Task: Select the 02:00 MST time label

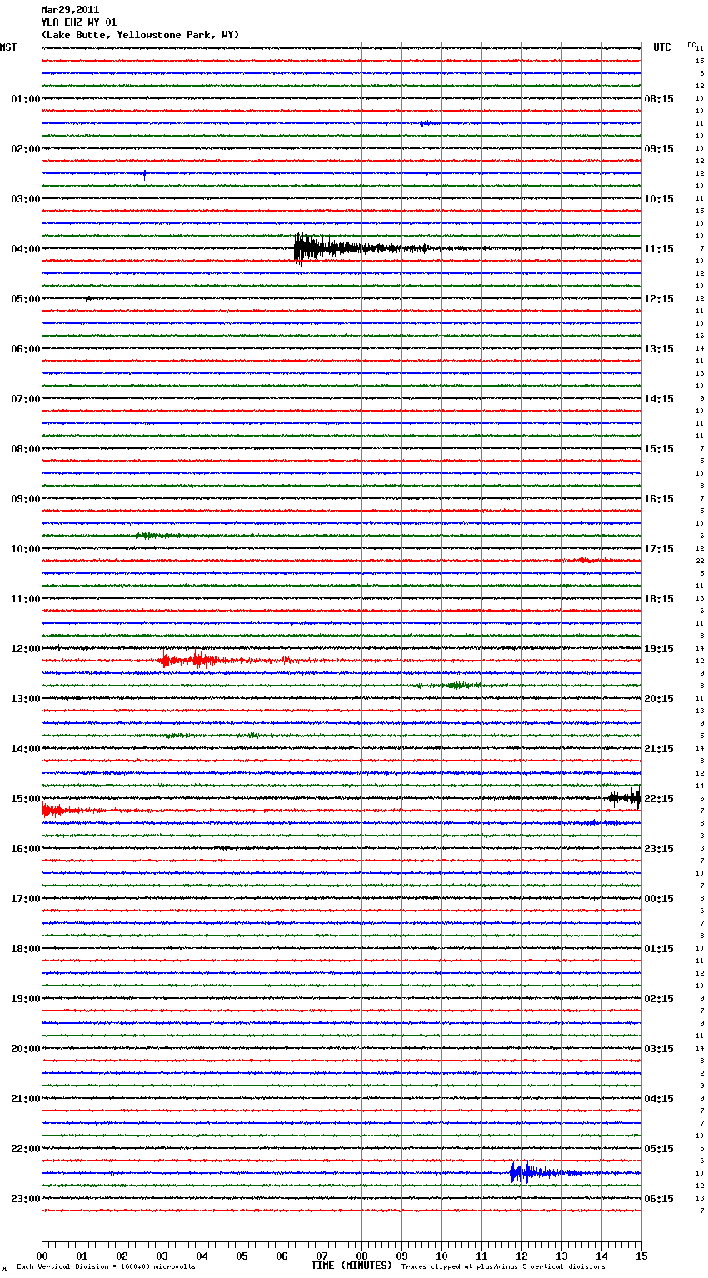Action: coord(26,149)
